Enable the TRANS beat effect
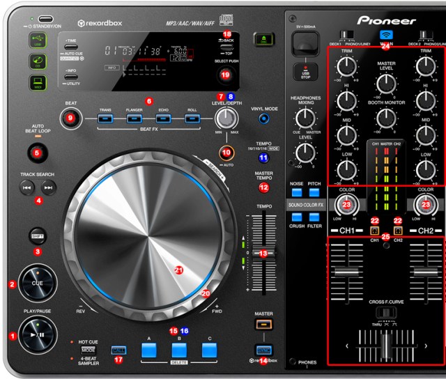446x379 pixels. coord(105,118)
